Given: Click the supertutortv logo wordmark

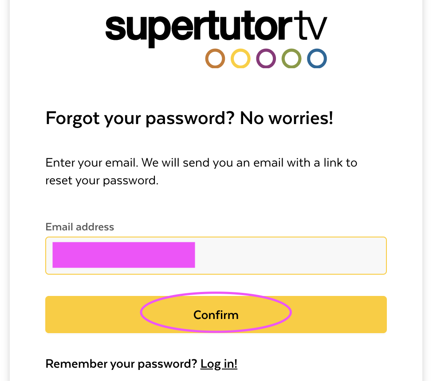Looking at the screenshot, I should [x=216, y=29].
